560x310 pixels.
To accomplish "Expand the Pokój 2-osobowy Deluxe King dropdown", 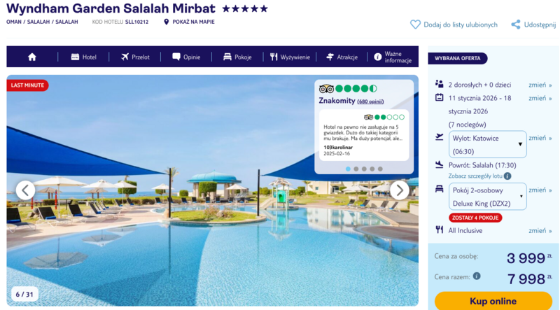I will pos(487,197).
